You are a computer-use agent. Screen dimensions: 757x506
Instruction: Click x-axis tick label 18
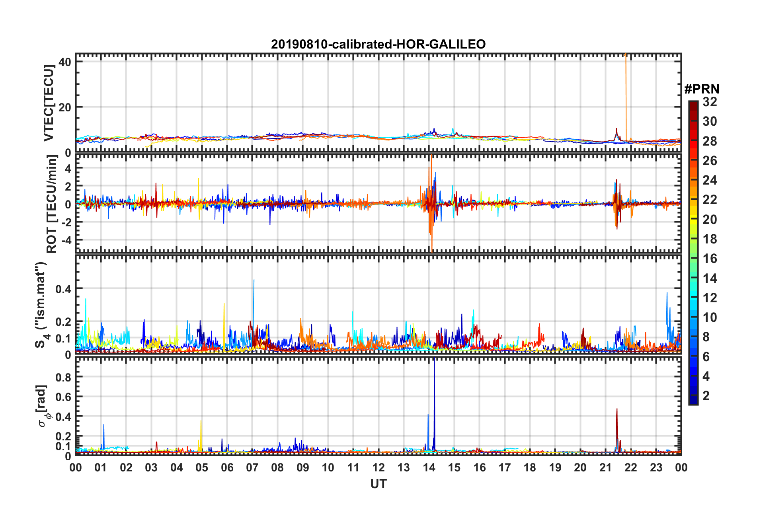point(530,467)
